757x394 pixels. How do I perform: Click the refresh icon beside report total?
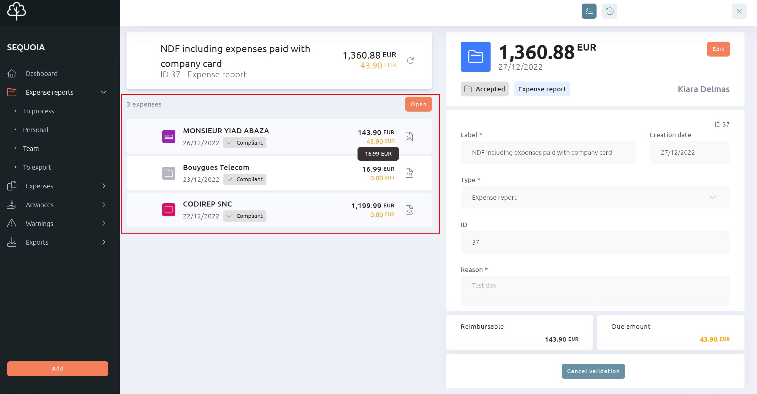point(410,60)
